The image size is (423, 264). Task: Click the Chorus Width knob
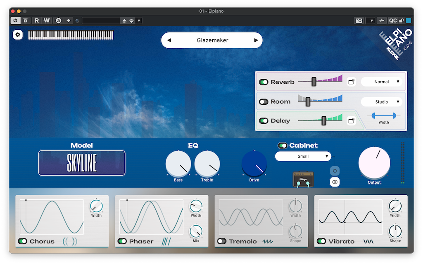[96, 206]
